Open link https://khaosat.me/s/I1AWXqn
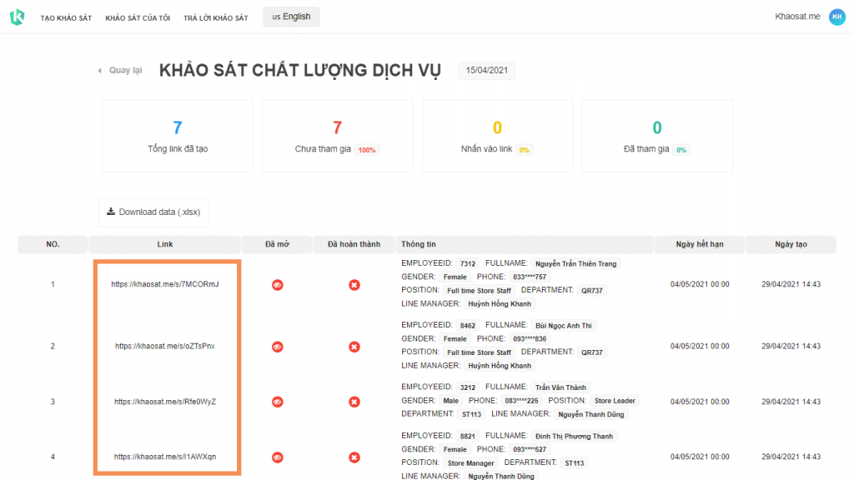The image size is (854, 480). (x=165, y=457)
